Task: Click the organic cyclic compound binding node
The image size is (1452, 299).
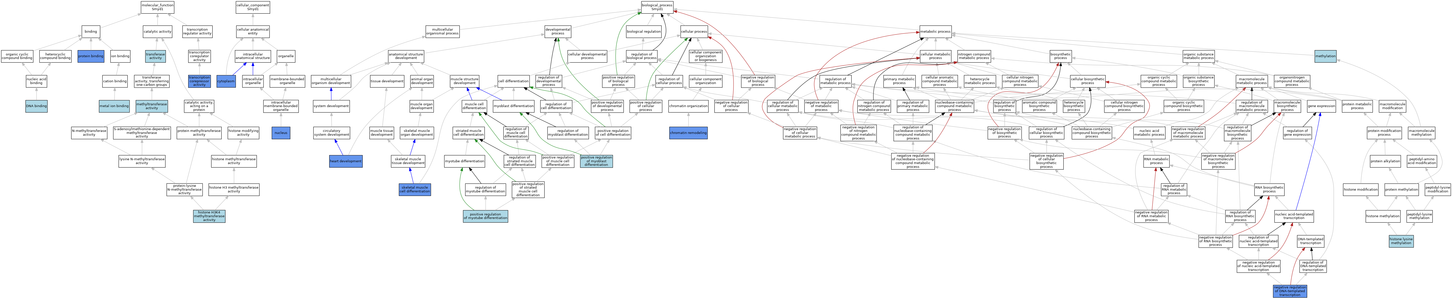Action: click(17, 56)
